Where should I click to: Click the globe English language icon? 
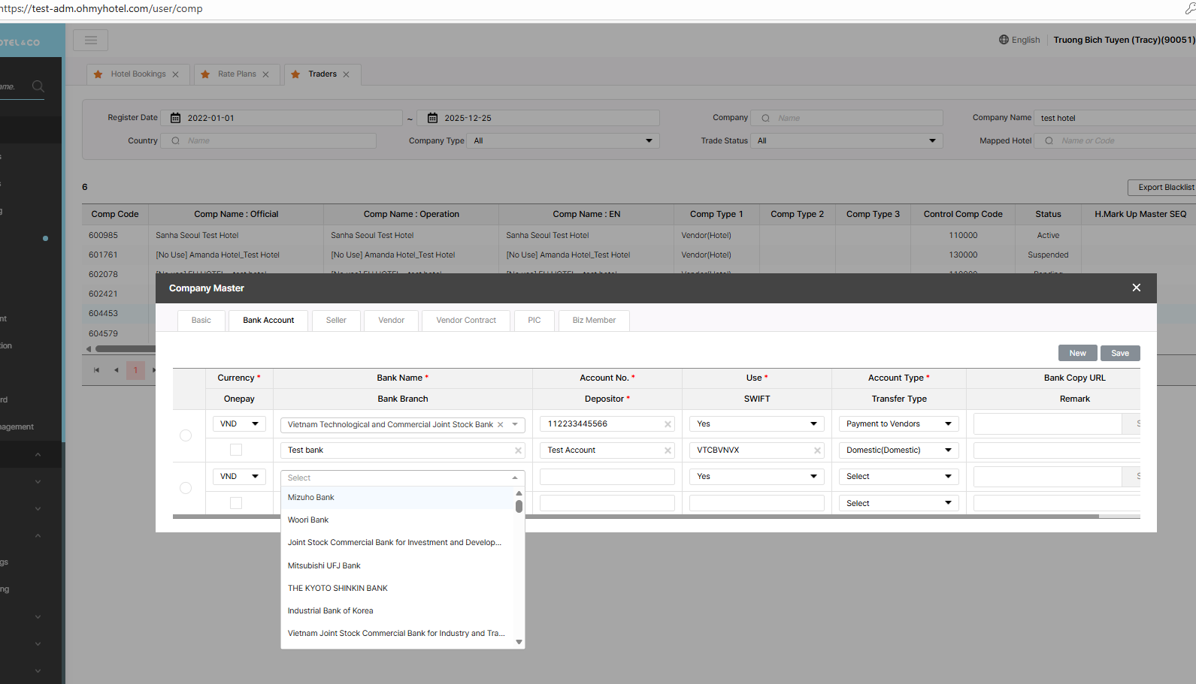click(x=1004, y=40)
